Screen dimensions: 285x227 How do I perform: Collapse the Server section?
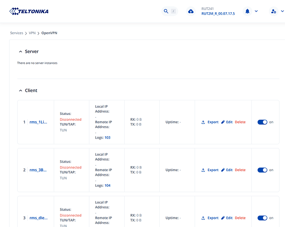(20, 52)
